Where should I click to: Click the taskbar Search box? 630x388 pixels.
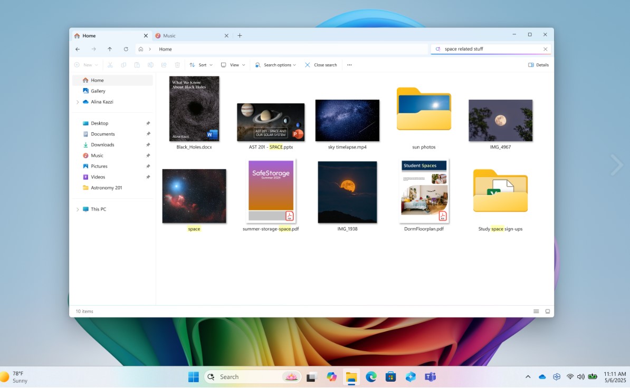coord(253,377)
